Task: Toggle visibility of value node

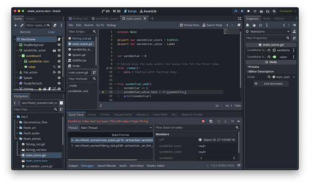Action: pyautogui.click(x=59, y=67)
